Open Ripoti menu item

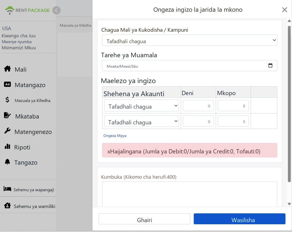[x=22, y=147]
